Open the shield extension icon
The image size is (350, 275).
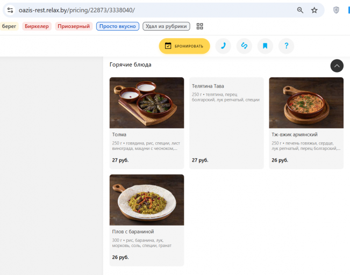coord(336,10)
